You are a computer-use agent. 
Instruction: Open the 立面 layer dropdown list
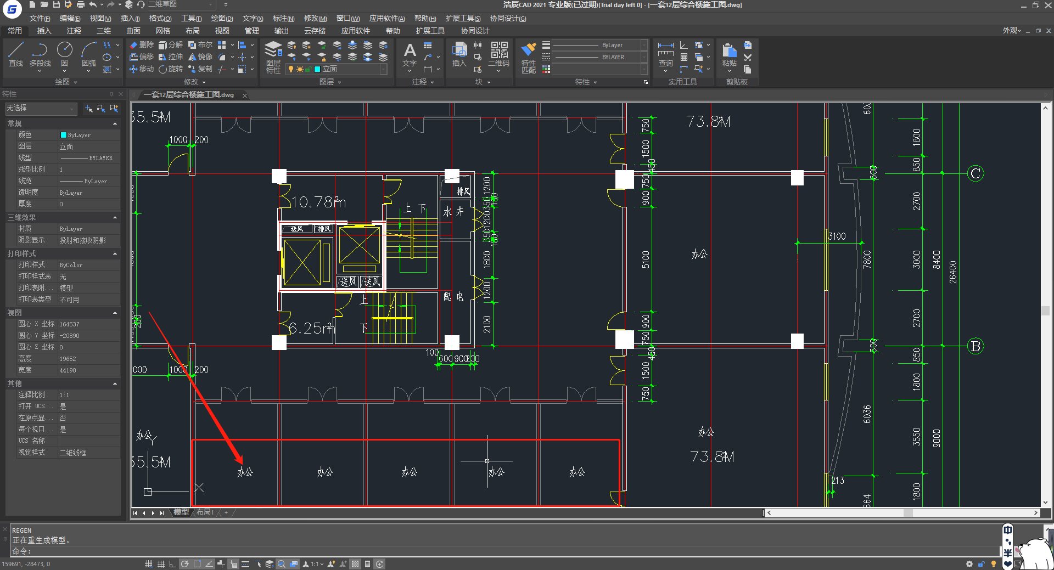pyautogui.click(x=383, y=69)
